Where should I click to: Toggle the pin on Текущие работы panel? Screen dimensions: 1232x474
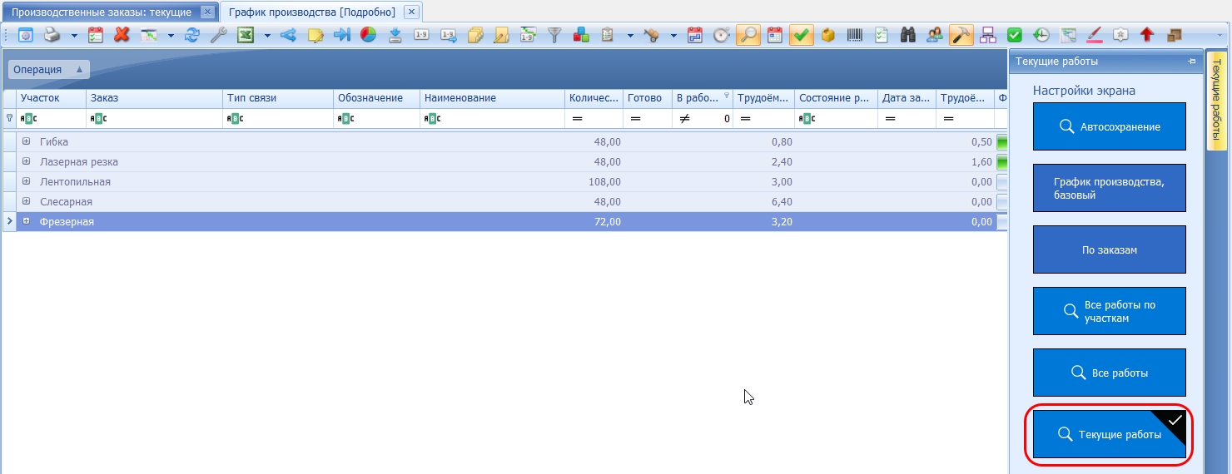(x=1193, y=62)
